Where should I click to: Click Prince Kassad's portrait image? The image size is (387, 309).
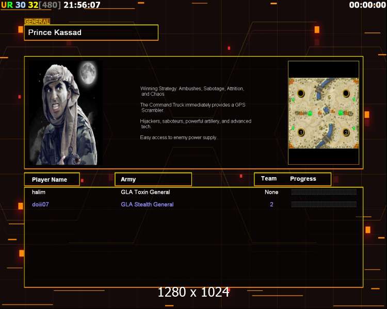pos(64,112)
